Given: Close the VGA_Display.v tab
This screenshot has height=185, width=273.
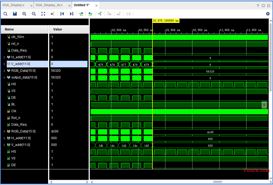Looking at the screenshot, I should pyautogui.click(x=31, y=6).
